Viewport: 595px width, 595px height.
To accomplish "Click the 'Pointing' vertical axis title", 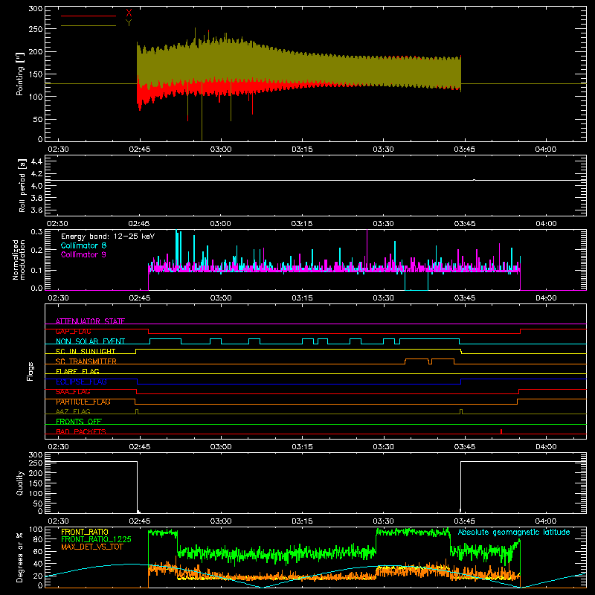I will 20,74.
